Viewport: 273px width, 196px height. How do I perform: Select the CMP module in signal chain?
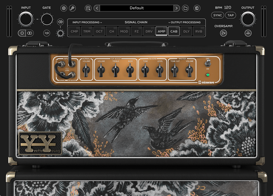(x=74, y=31)
